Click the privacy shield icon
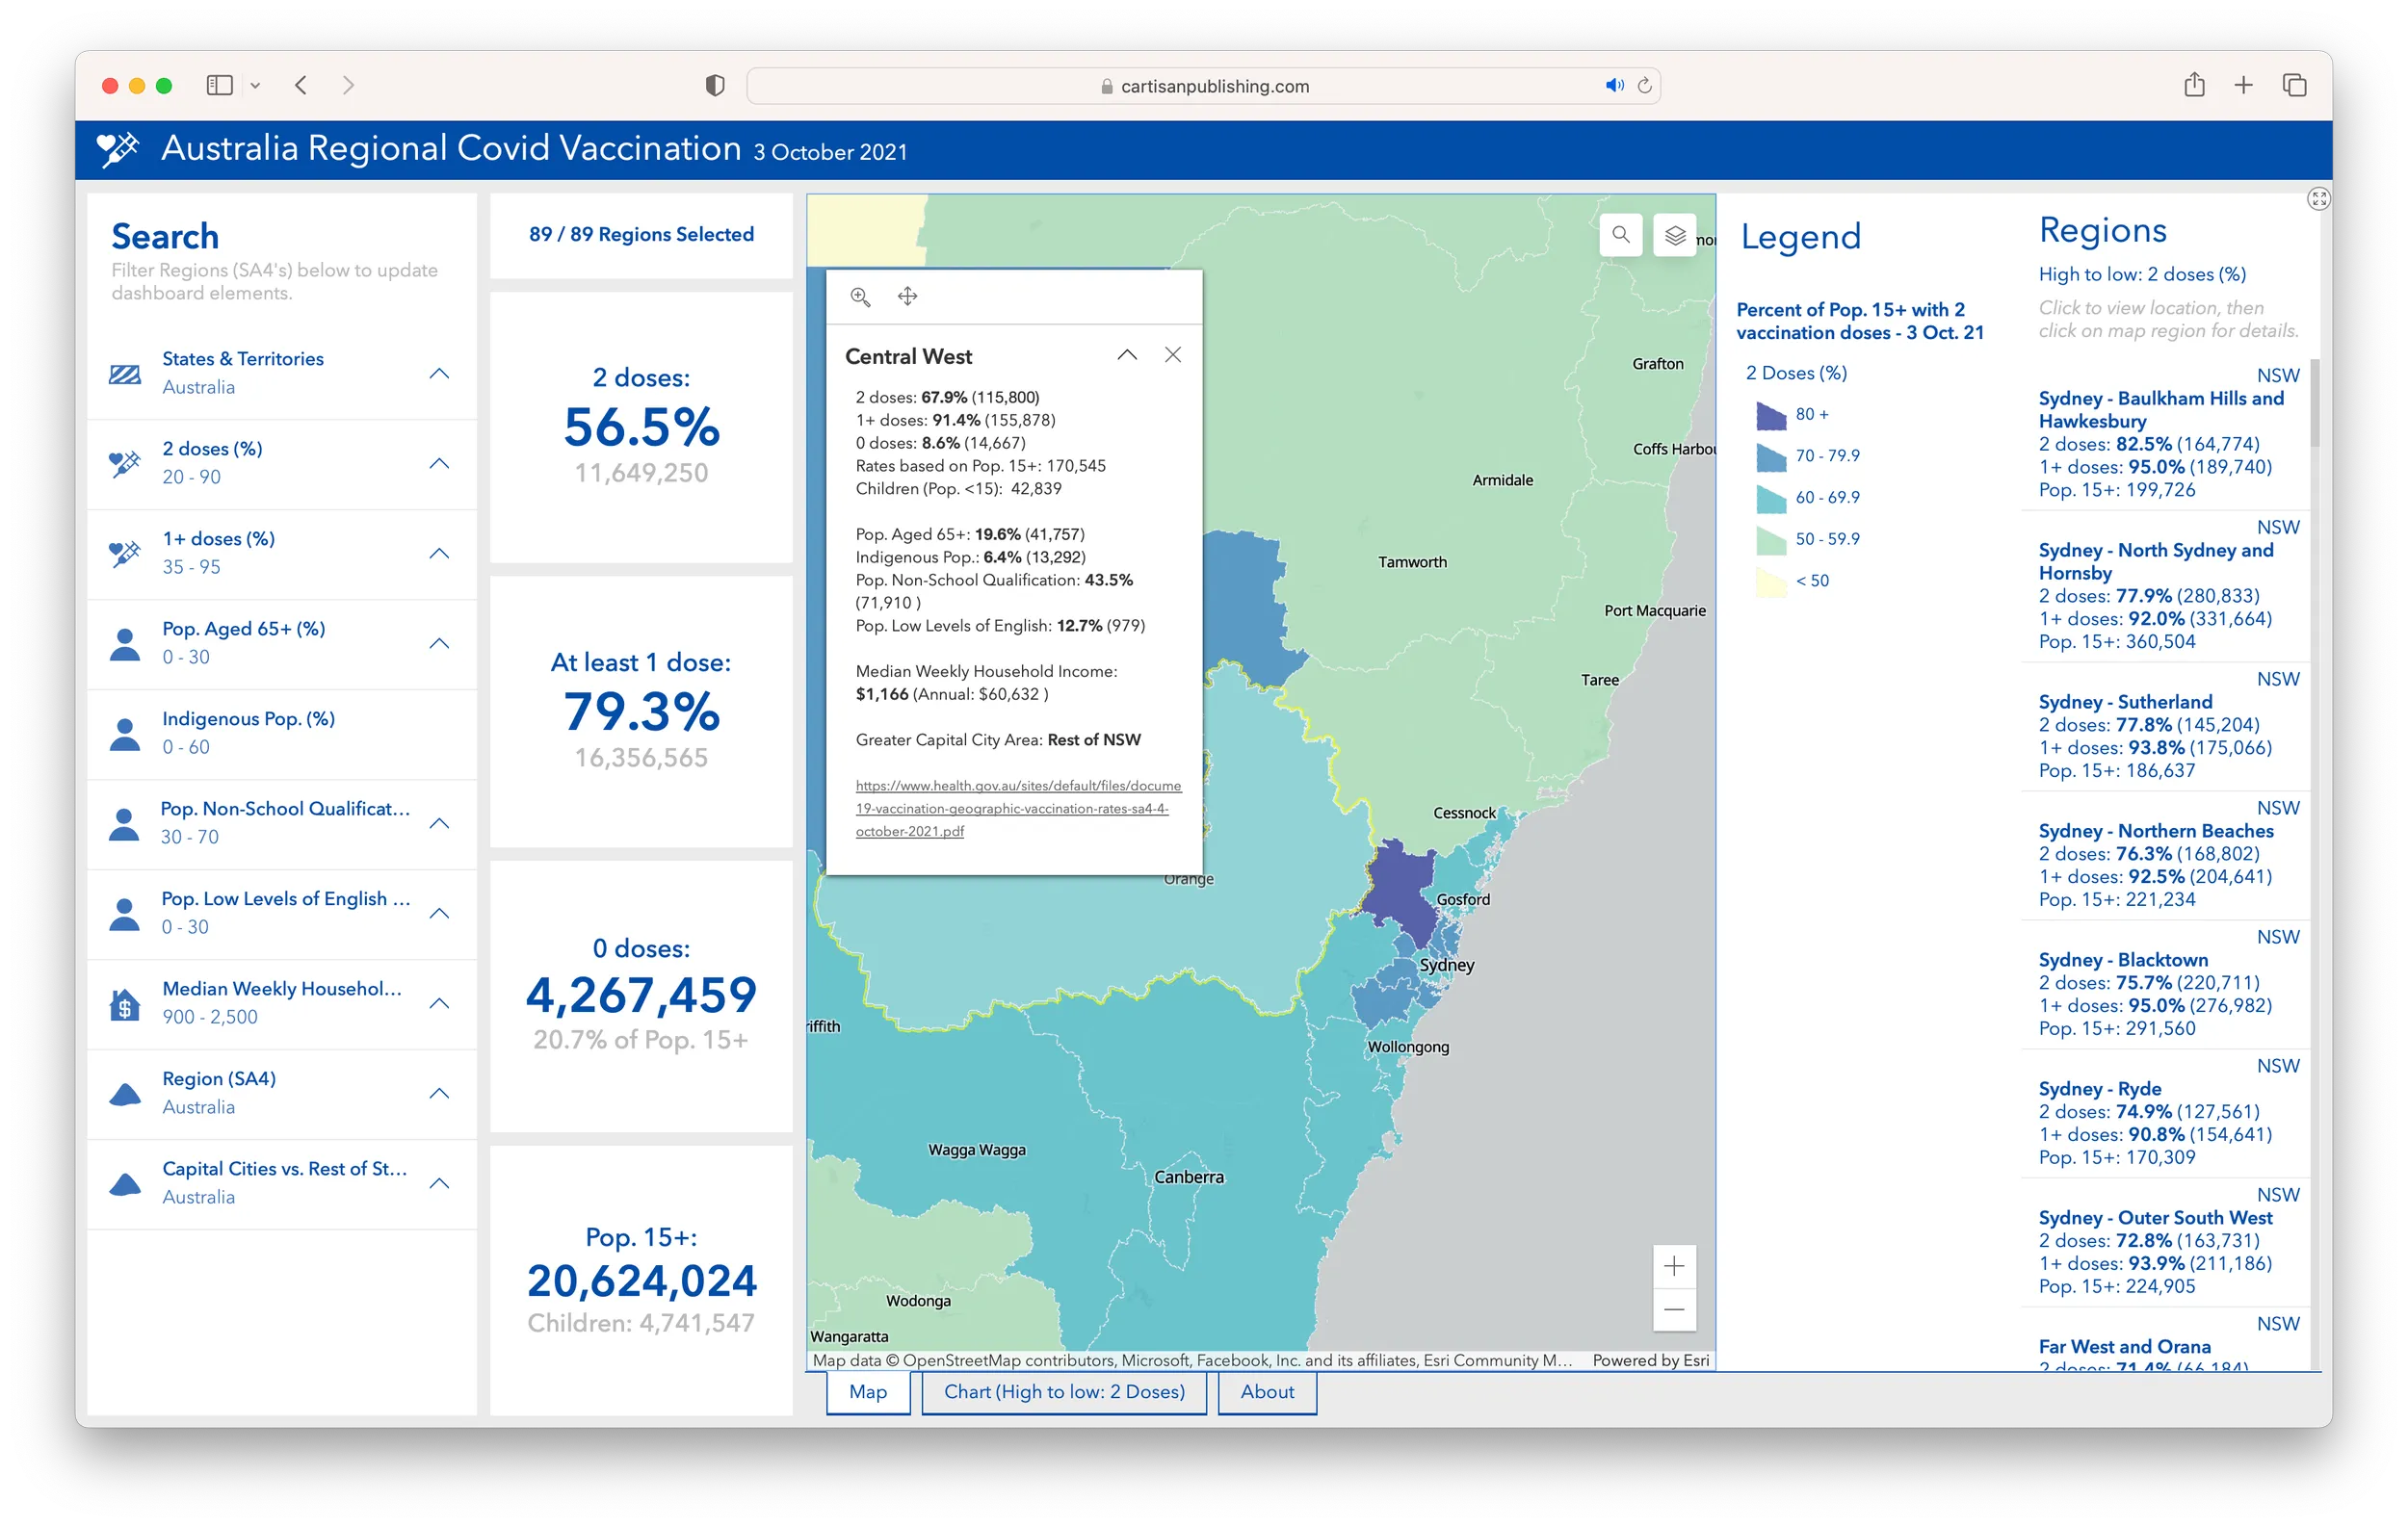Screen dimensions: 2408x1527 pyautogui.click(x=714, y=85)
